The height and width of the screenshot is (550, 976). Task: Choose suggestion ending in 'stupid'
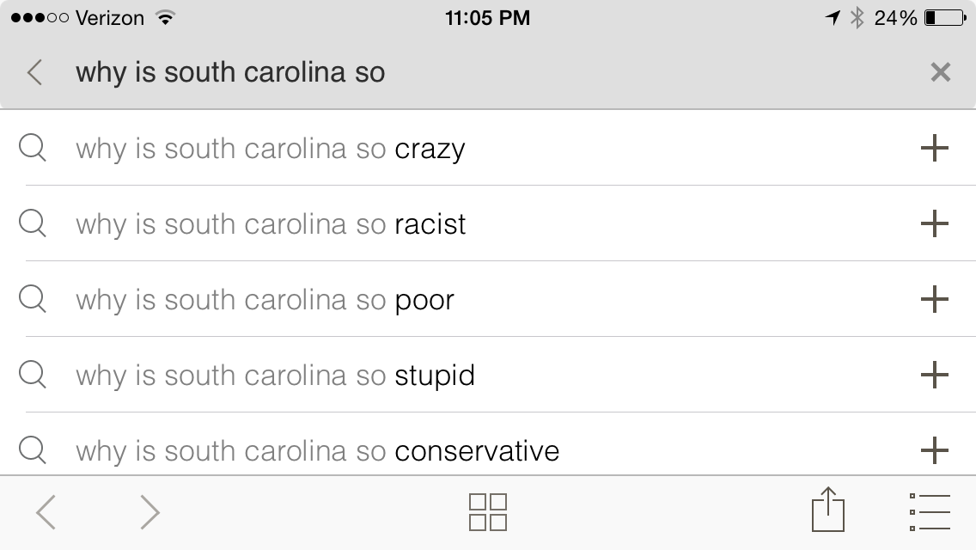click(x=275, y=376)
